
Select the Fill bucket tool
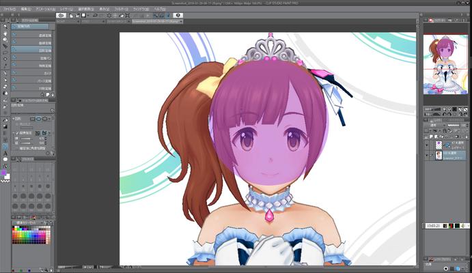coord(5,119)
